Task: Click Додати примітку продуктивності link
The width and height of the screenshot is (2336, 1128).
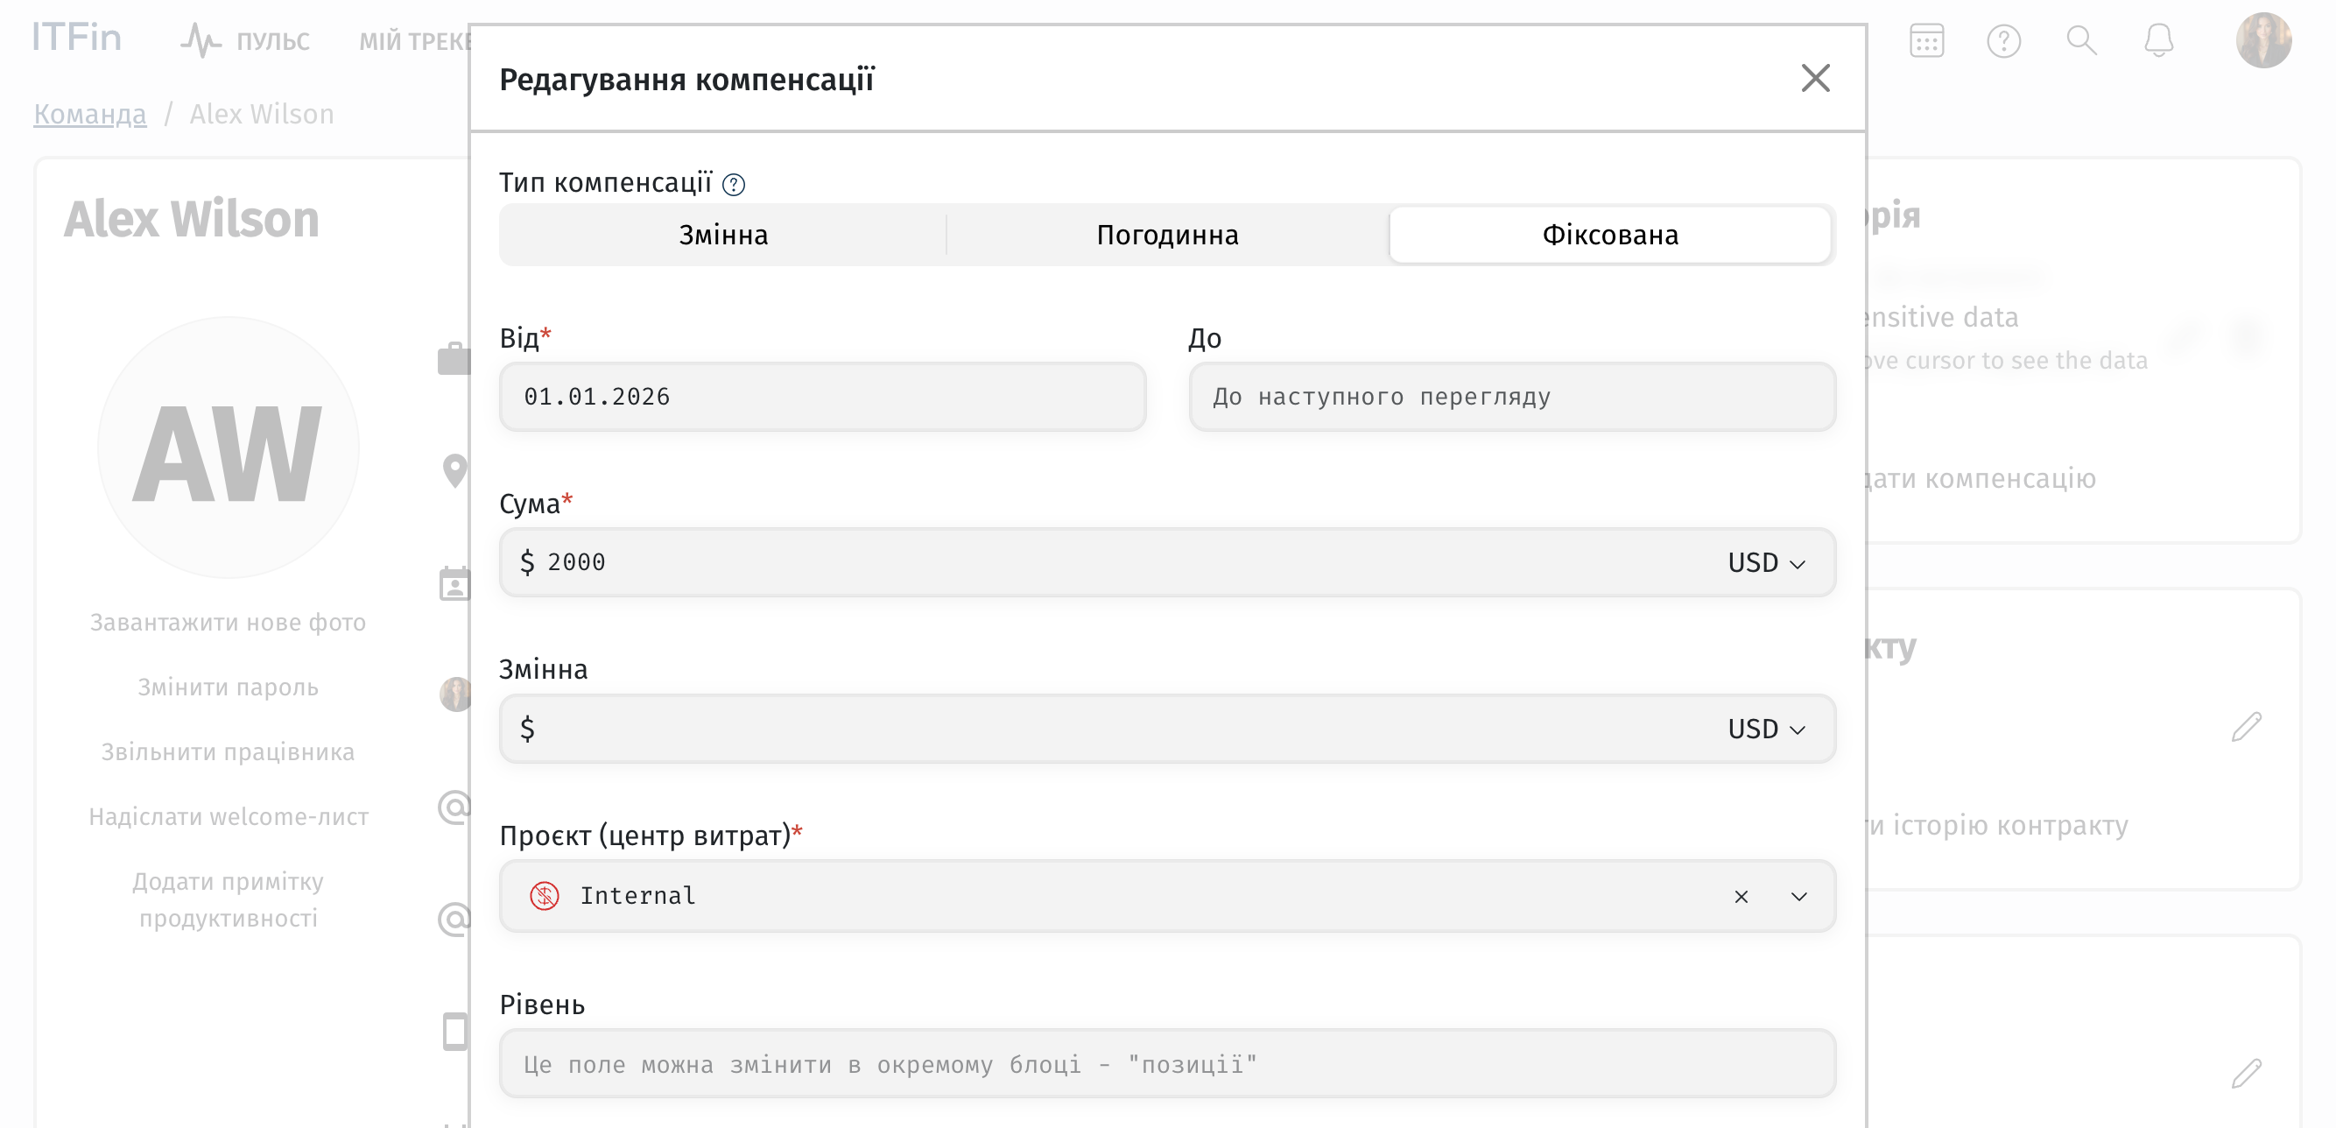Action: coord(229,900)
